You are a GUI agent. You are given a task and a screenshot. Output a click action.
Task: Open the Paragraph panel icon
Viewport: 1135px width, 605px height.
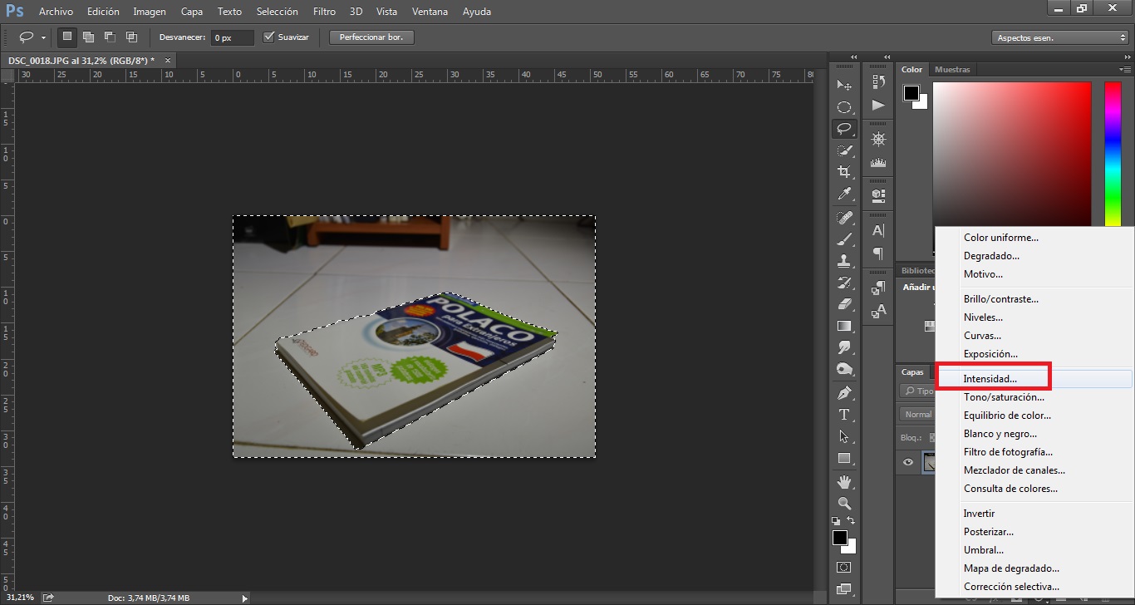[878, 253]
